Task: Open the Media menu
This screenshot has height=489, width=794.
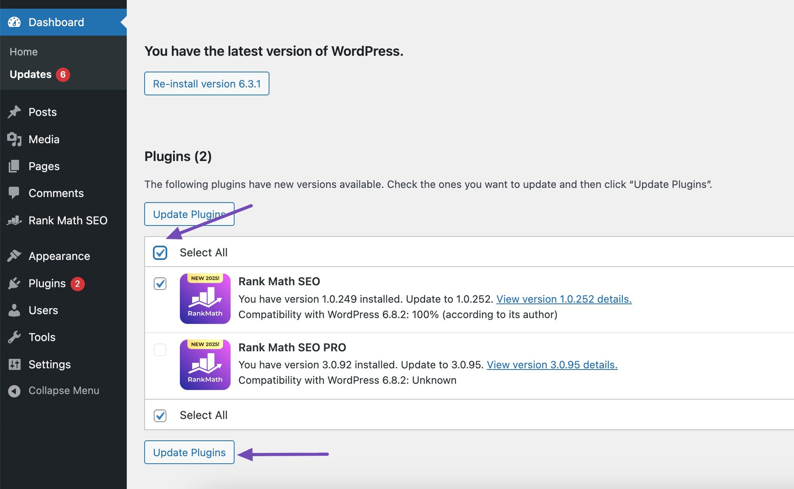Action: (63, 139)
